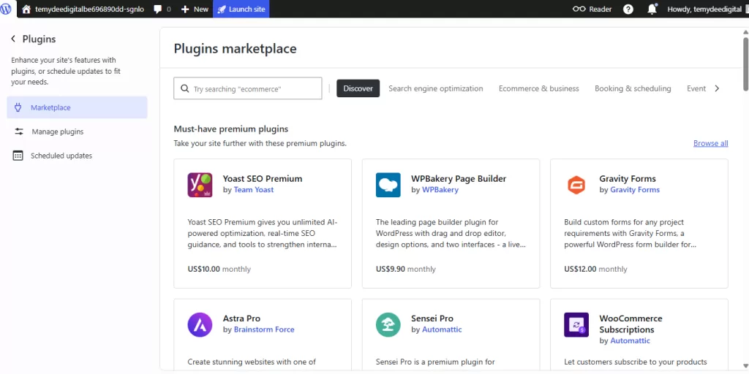Click the Scheduled updates calendar icon
The image size is (749, 374).
[18, 156]
